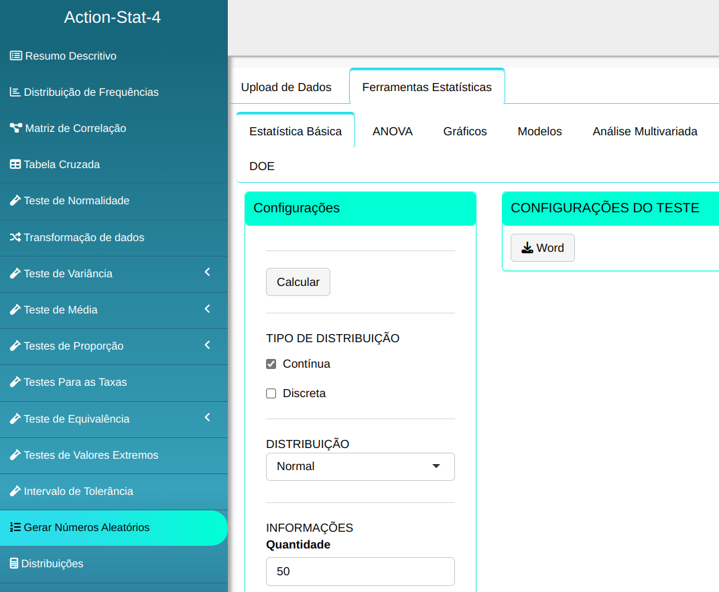The height and width of the screenshot is (592, 719).
Task: Open the ANOVA tab
Action: (x=392, y=131)
